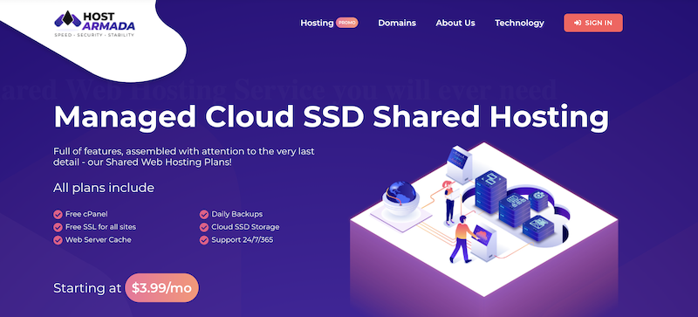Click the globe in the illustration

[401, 193]
